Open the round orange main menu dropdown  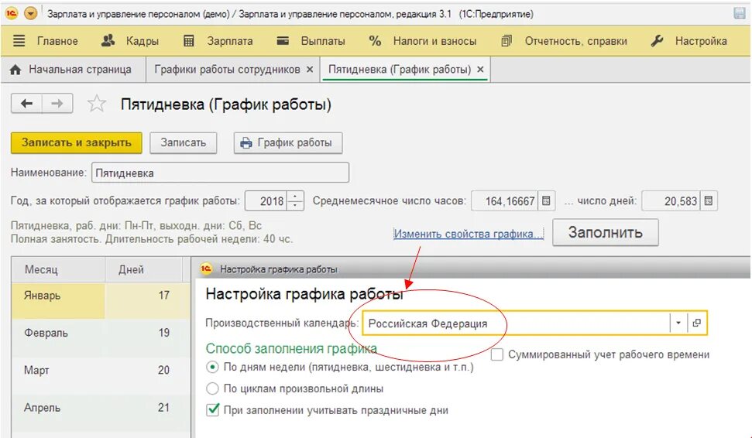(x=31, y=13)
